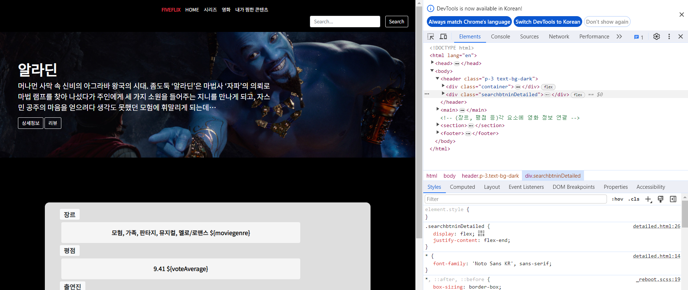Expand the main element node
Screen dimensions: 688x290
(438, 109)
